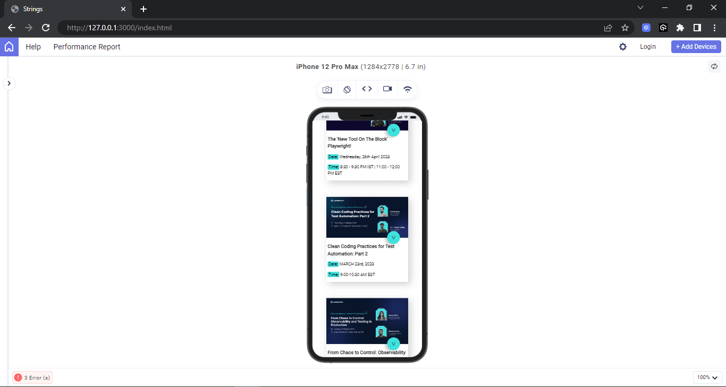Open the browser tab search chevron
This screenshot has height=387, width=726.
pos(640,7)
